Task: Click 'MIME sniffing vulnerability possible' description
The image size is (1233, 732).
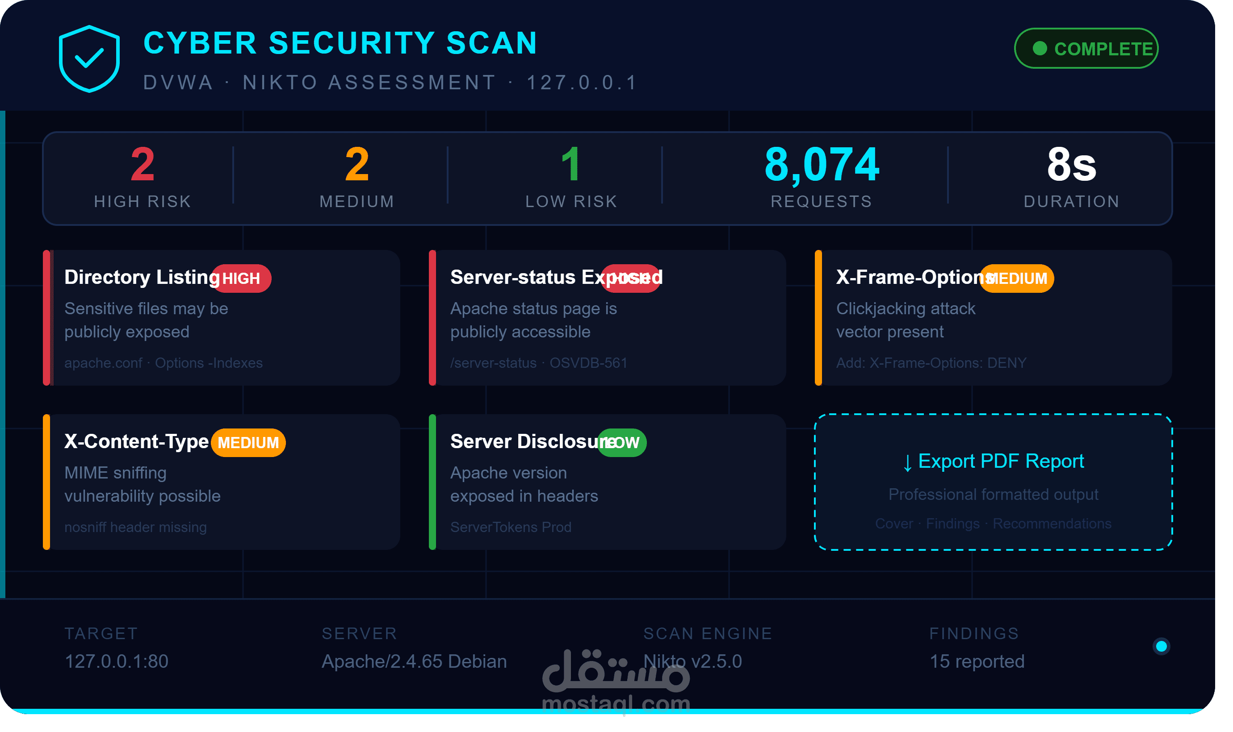Action: [142, 484]
